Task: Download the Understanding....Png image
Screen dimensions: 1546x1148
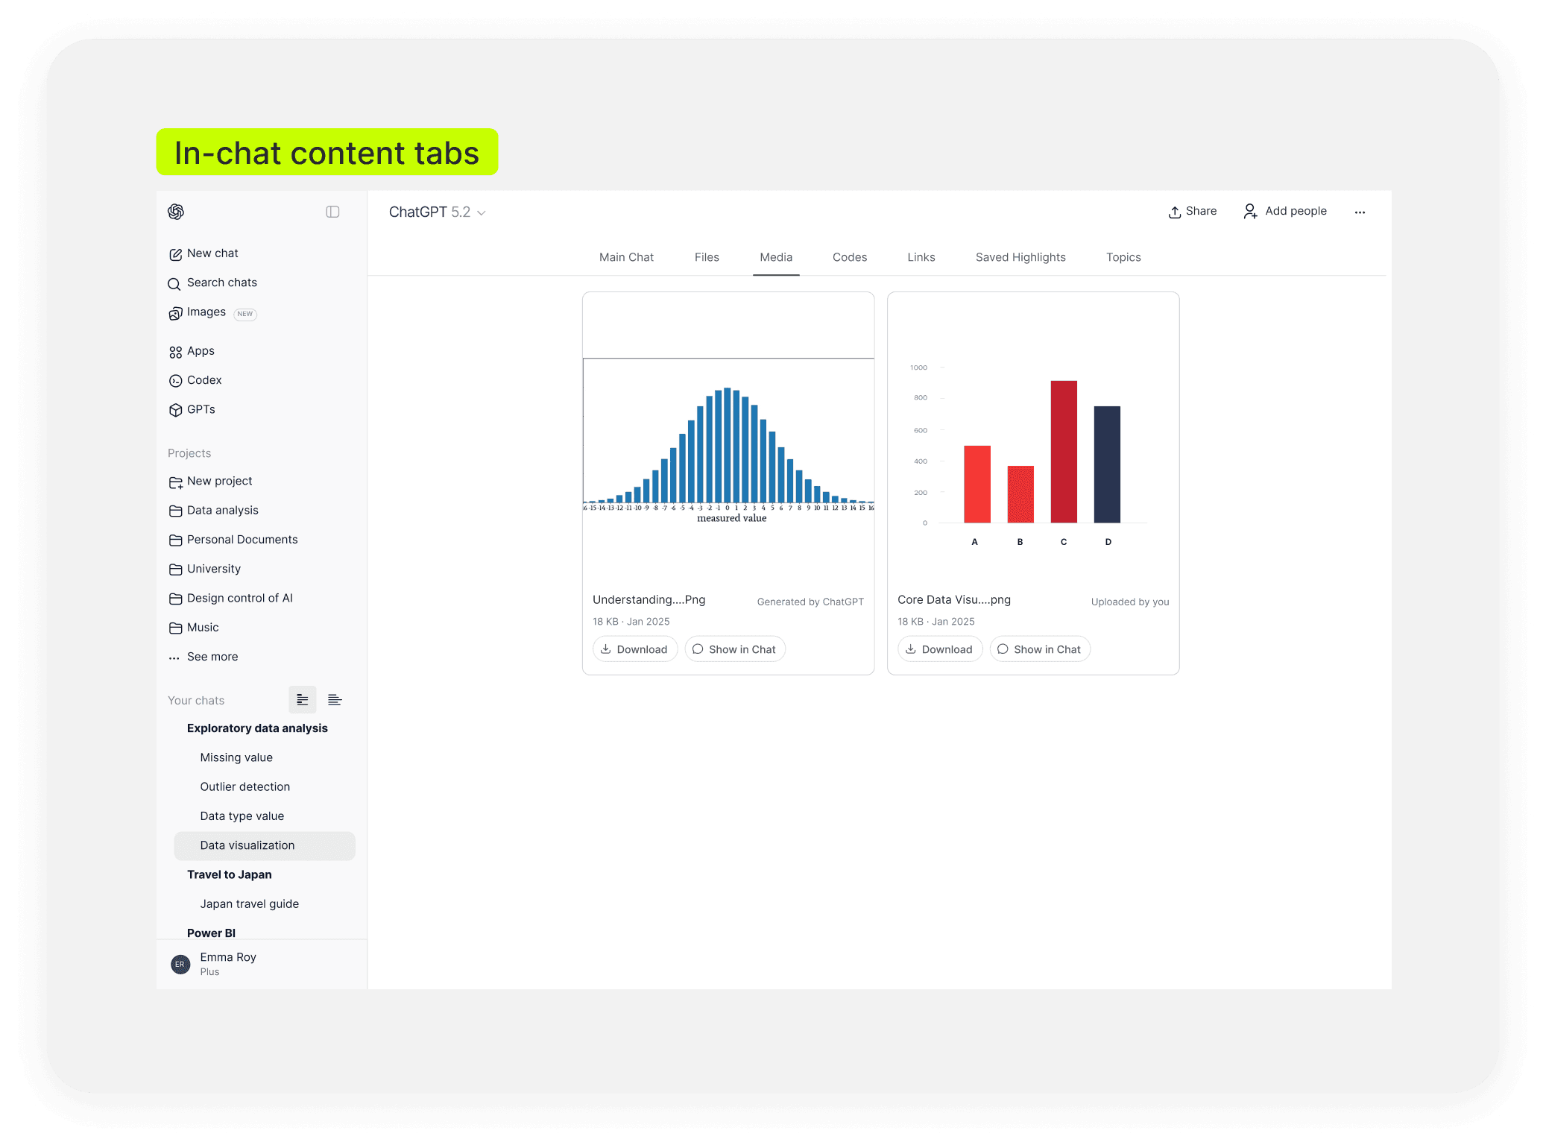Action: point(634,649)
